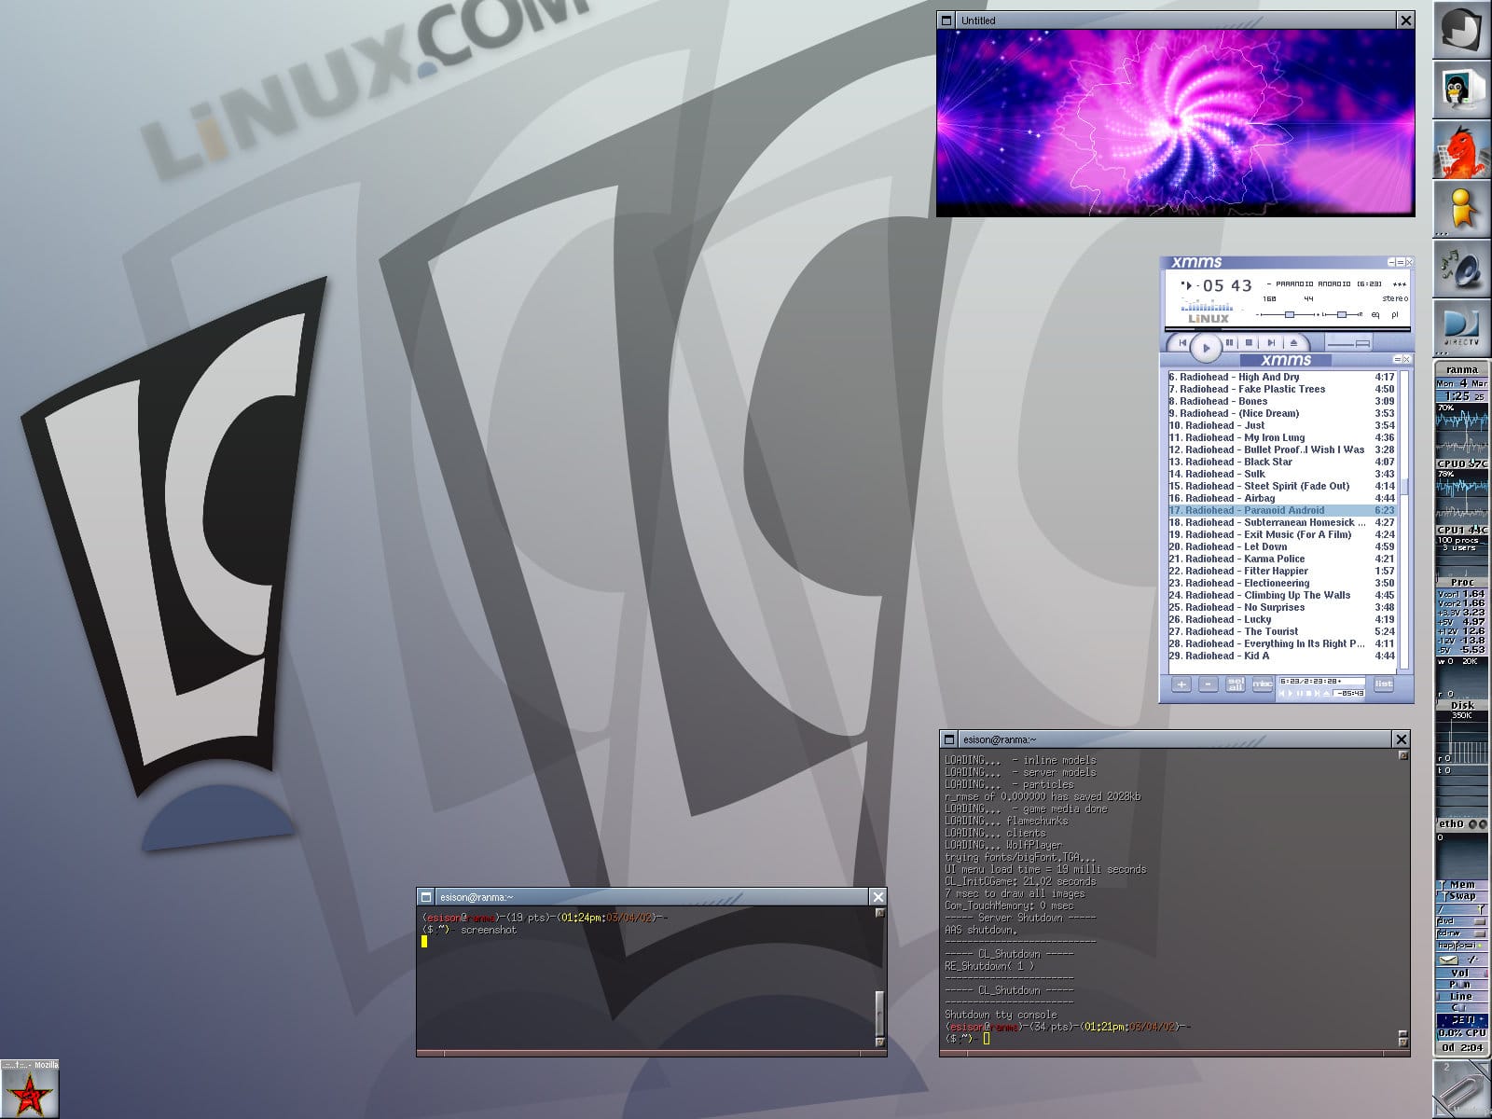Click the gkrellm mail envelope icon

pos(1449,959)
